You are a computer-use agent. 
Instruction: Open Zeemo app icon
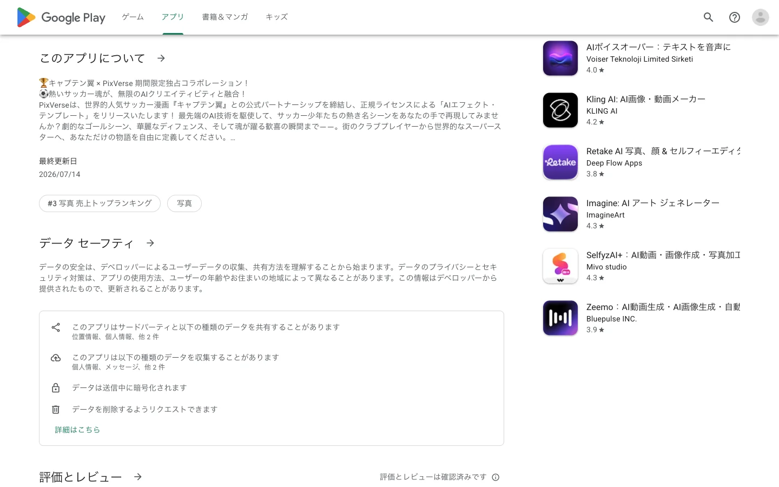(x=560, y=318)
